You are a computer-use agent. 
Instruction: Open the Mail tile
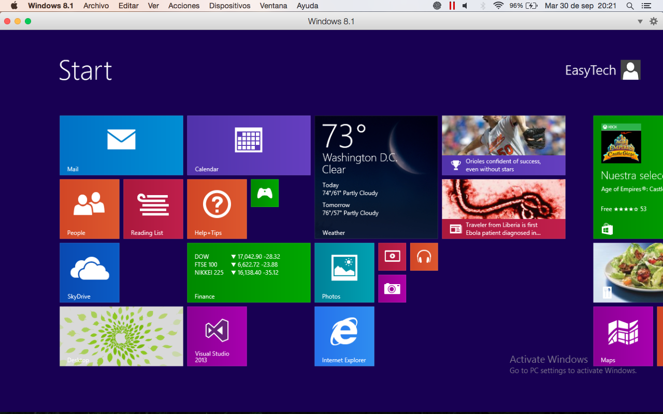[121, 145]
